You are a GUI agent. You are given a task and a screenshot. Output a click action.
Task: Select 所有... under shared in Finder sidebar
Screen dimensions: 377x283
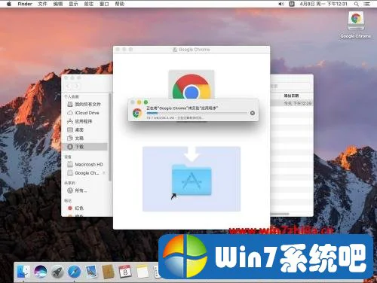coord(85,190)
